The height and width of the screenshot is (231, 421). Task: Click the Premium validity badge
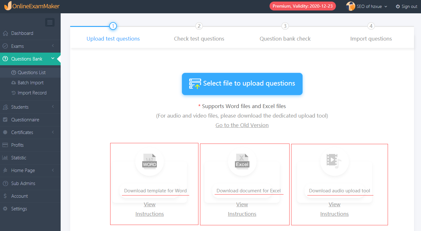[303, 6]
